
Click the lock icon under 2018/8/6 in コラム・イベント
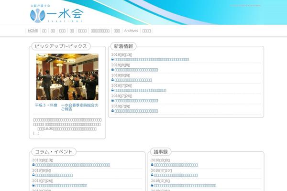33,175
